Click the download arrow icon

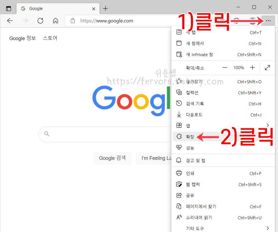click(179, 114)
